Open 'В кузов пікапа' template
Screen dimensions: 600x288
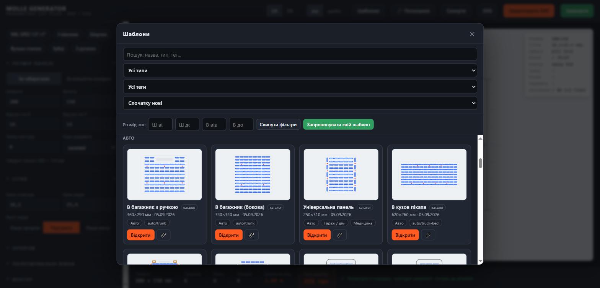[405, 235]
